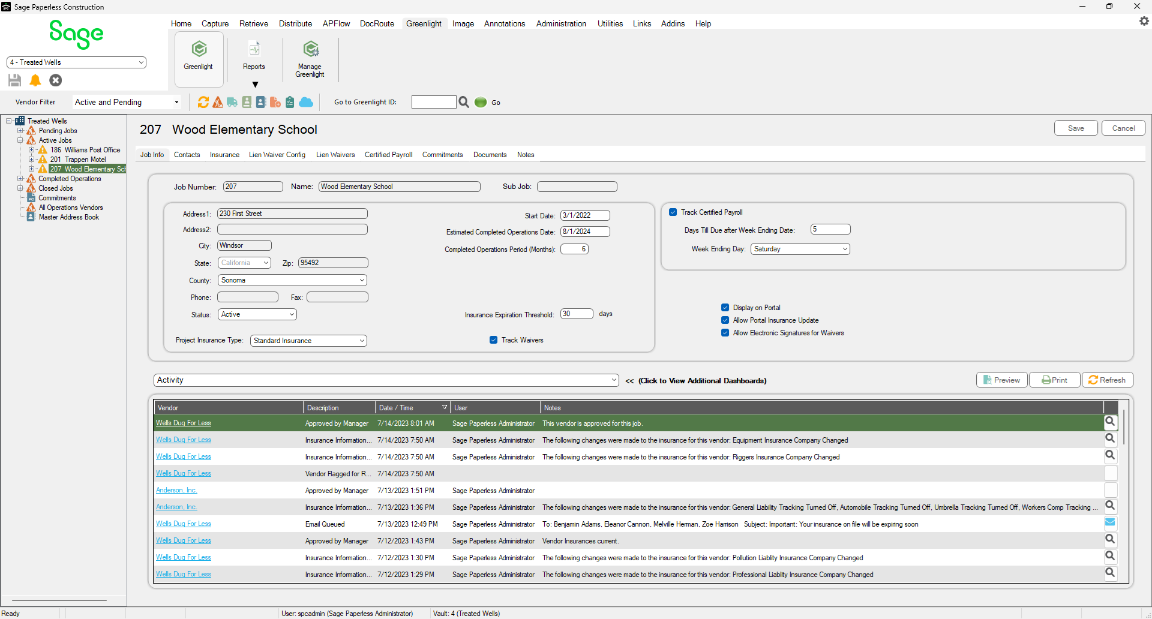
Task: Click magnifier on Pollution Liability row
Action: click(x=1111, y=556)
